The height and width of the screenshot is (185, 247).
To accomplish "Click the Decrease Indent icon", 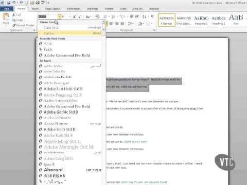I will [131, 16].
